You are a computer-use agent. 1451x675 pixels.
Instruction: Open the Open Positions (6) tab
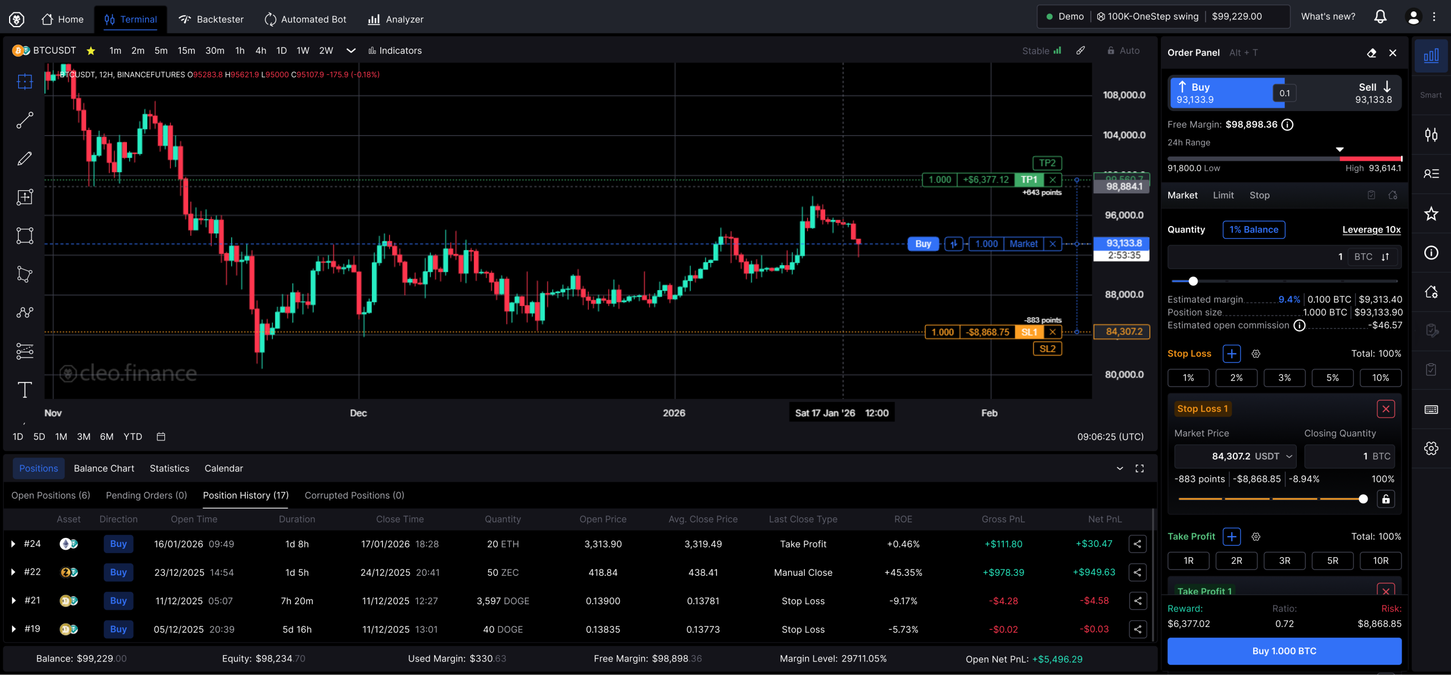[x=50, y=495]
